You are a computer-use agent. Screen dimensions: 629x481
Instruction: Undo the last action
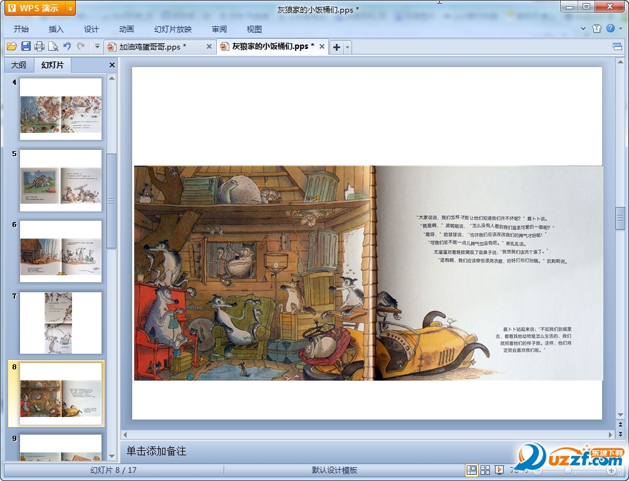point(67,46)
